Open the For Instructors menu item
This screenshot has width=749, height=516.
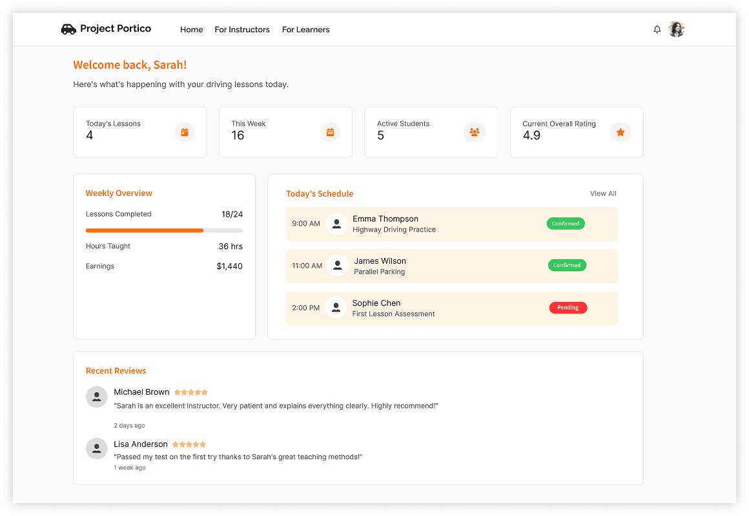pyautogui.click(x=242, y=30)
